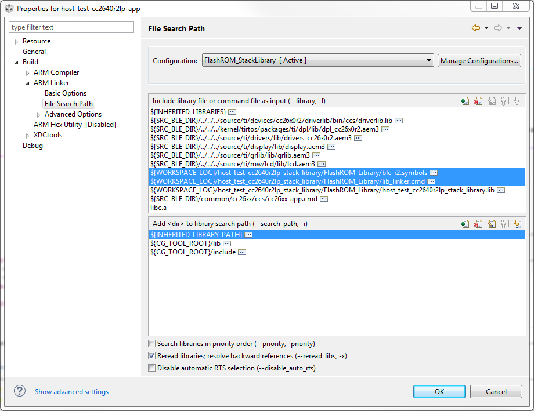Open help with the question mark icon

tap(20, 391)
